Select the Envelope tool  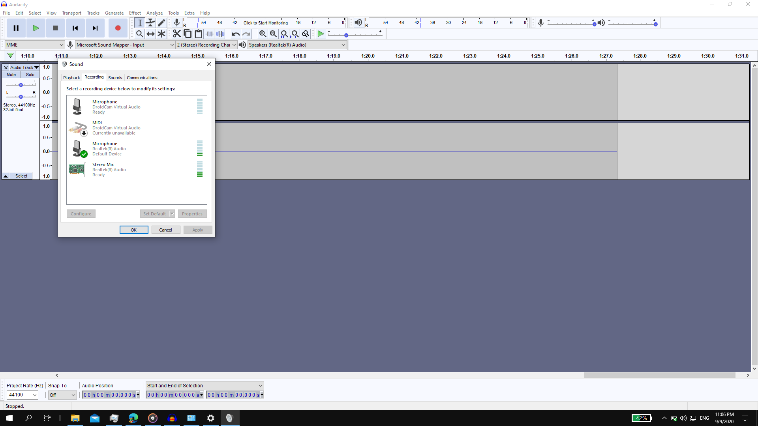click(x=150, y=23)
